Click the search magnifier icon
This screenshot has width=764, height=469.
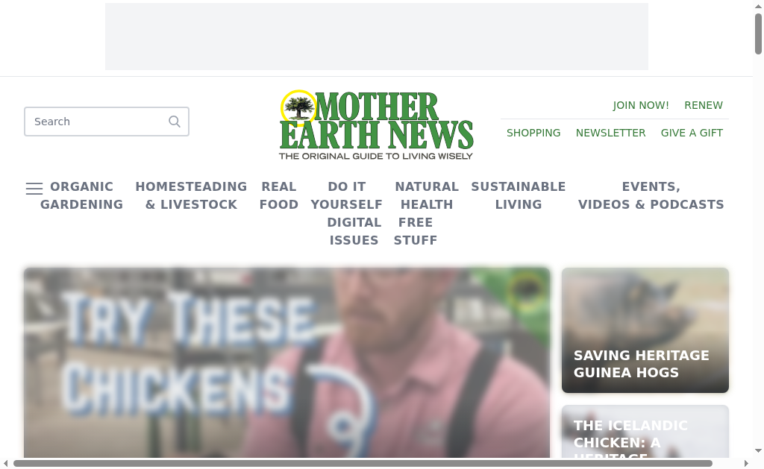point(175,122)
